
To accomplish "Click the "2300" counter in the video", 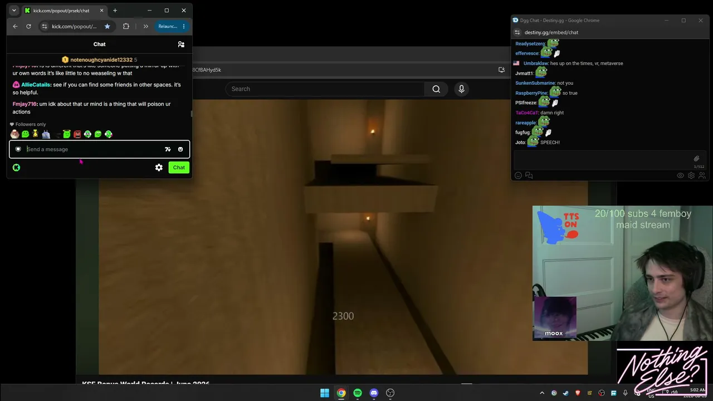I will pyautogui.click(x=343, y=316).
